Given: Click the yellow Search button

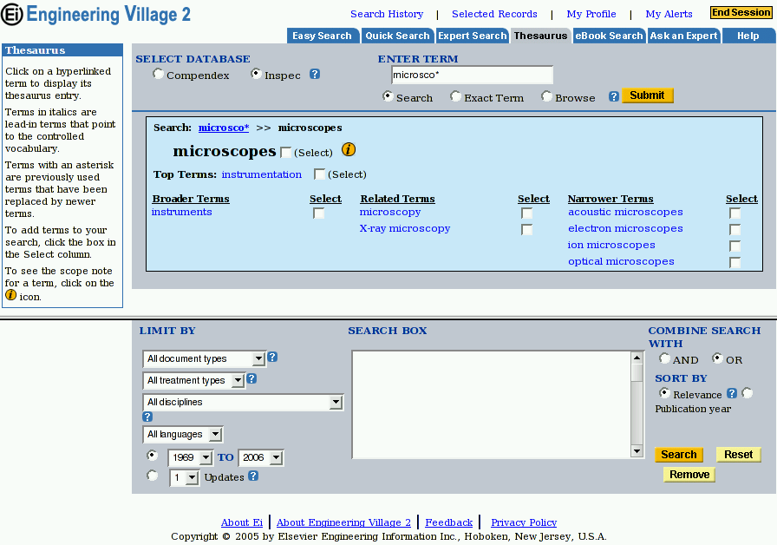Looking at the screenshot, I should pyautogui.click(x=679, y=455).
